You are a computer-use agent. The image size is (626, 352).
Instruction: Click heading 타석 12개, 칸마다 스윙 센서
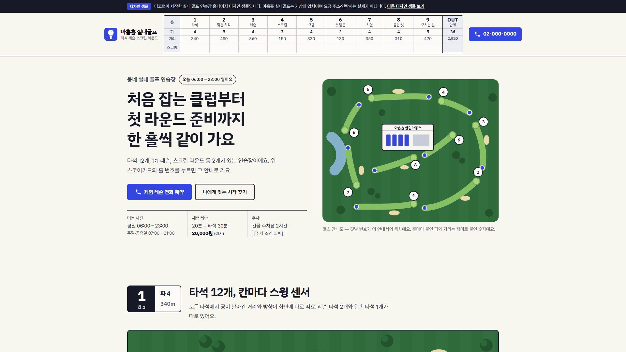pyautogui.click(x=249, y=292)
